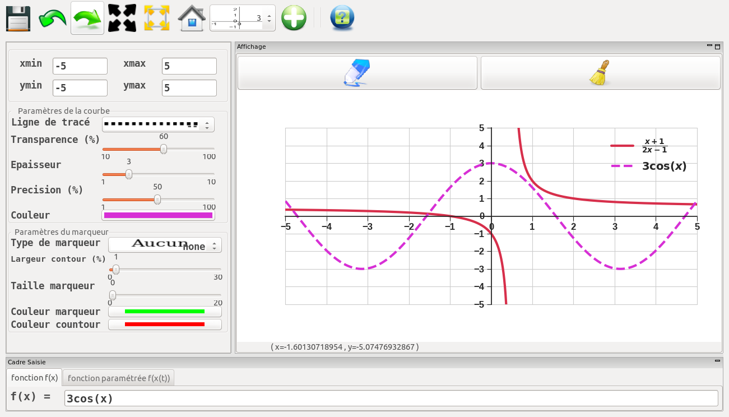The image size is (729, 417).
Task: Click the Epaisseur slider handle
Action: coord(128,174)
